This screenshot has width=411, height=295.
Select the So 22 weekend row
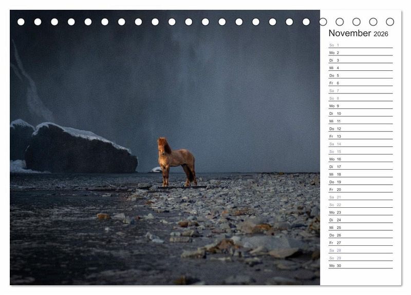point(360,205)
